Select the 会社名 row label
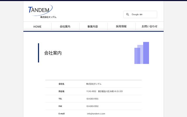 [x=61, y=84]
